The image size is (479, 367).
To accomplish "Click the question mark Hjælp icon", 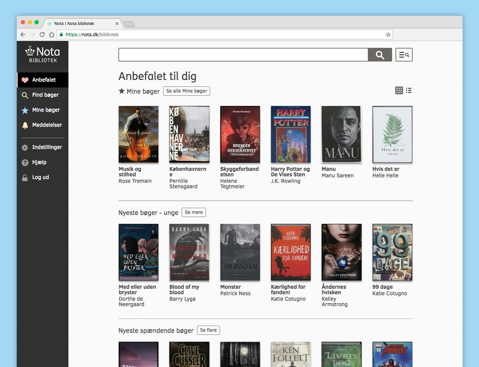I will [x=25, y=163].
